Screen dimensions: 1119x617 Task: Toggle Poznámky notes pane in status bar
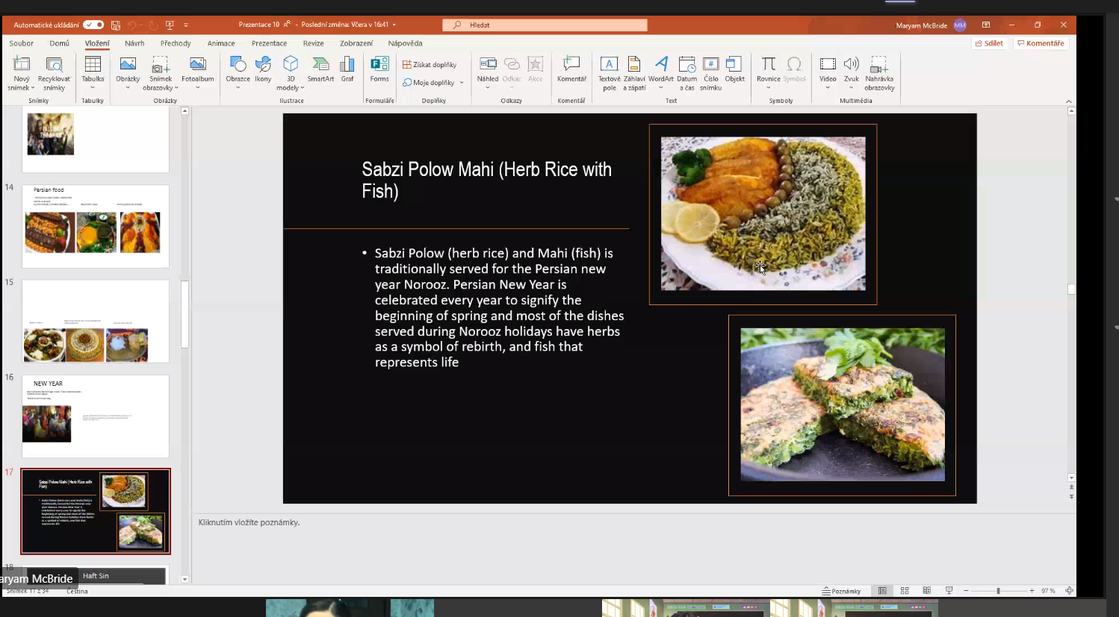tap(841, 591)
